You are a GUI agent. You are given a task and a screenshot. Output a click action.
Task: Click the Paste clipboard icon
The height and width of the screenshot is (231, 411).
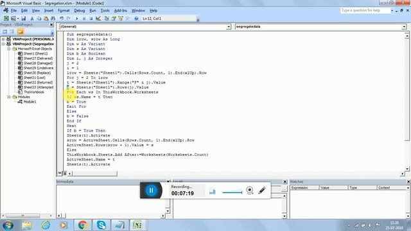point(46,19)
